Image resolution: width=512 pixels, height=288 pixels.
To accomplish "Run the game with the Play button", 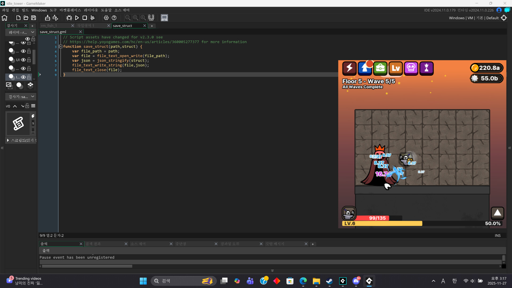I will click(x=77, y=18).
